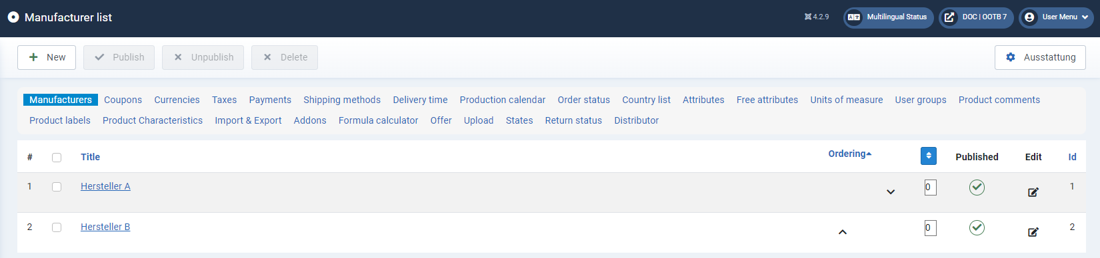Switch to the Coupons tab

pyautogui.click(x=123, y=100)
